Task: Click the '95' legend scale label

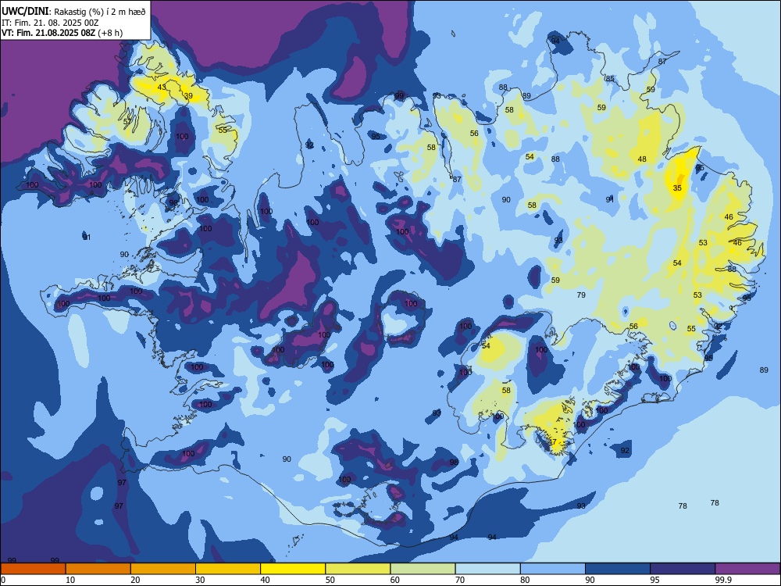Action: [655, 580]
